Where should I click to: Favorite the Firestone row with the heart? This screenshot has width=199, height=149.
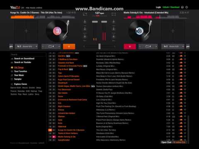185,79
